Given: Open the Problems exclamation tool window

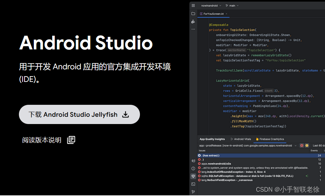Looking at the screenshot, I should [193, 168].
